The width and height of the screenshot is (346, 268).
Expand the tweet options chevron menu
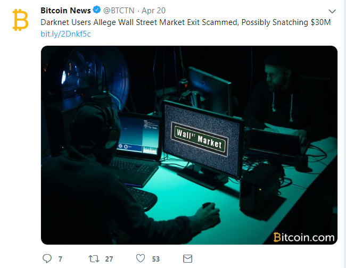coord(332,11)
